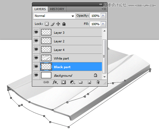This screenshot has height=135, width=159.
Task: Hide Layer 2 visibility eye
Action: coord(36,41)
